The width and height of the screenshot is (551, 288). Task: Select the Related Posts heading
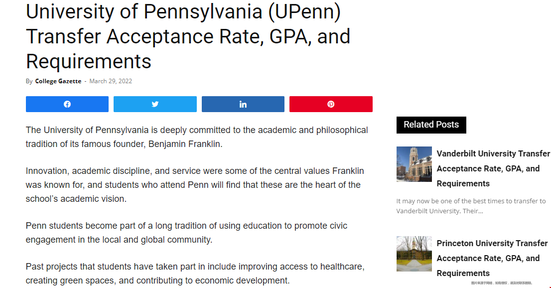click(x=431, y=125)
